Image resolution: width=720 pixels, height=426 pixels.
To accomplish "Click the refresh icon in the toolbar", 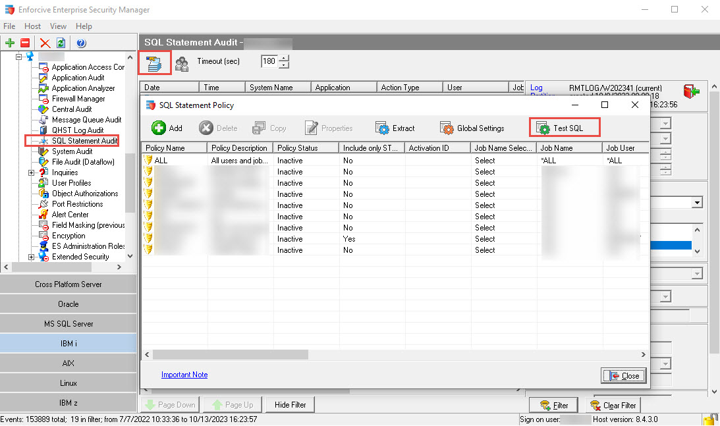I will pyautogui.click(x=60, y=43).
